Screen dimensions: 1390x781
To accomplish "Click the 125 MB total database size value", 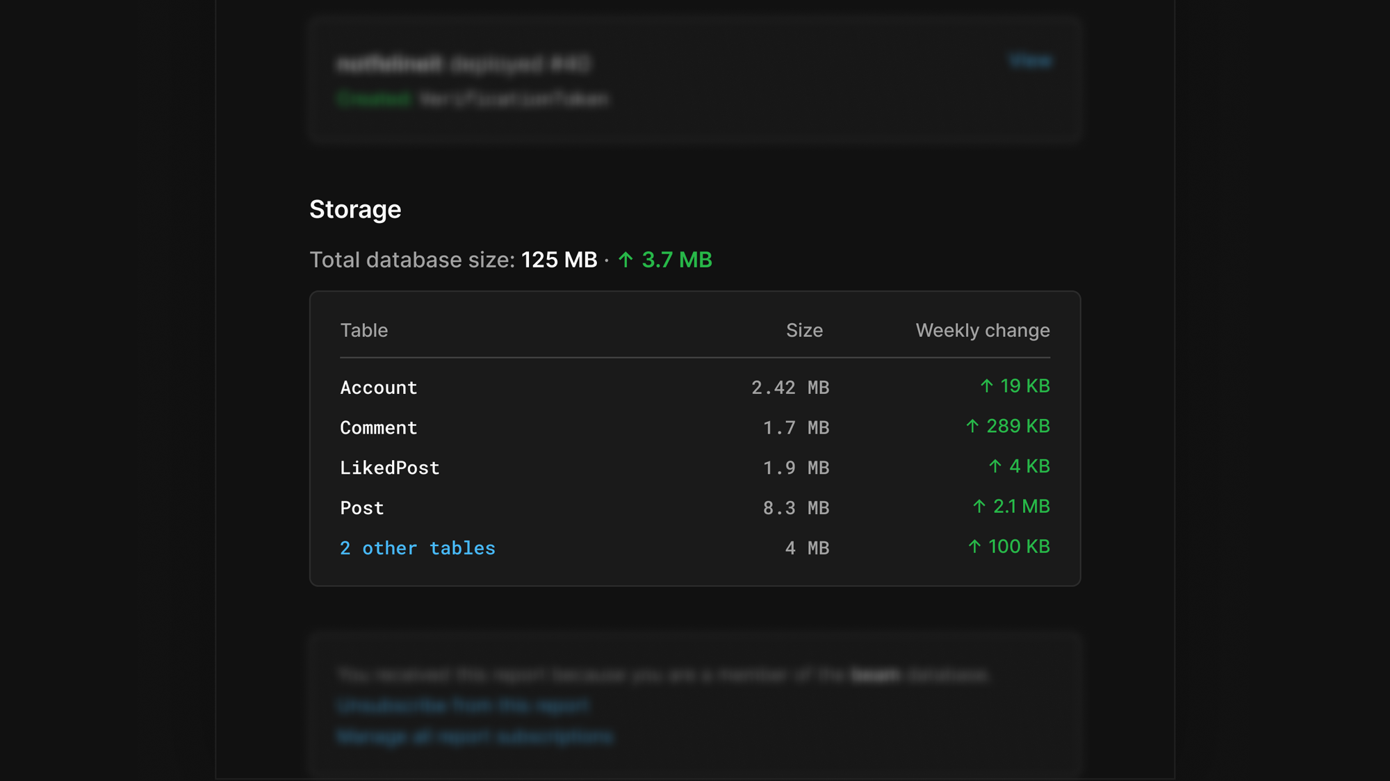I will (x=559, y=260).
